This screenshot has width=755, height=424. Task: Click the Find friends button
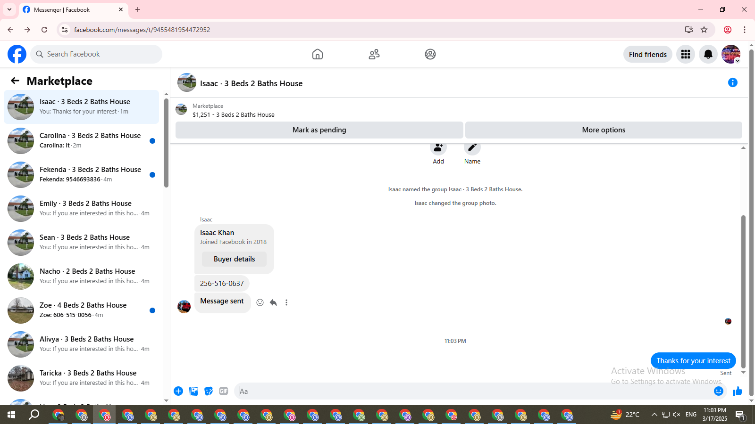pyautogui.click(x=648, y=54)
